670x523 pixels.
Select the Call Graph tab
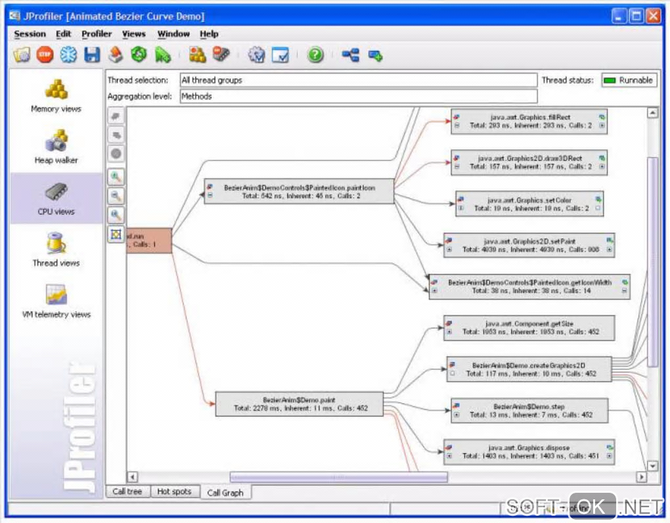pyautogui.click(x=225, y=493)
